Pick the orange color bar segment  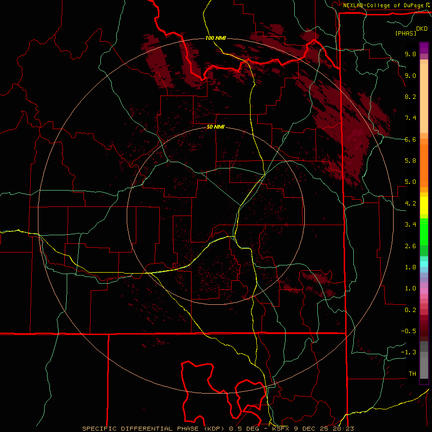[424, 165]
